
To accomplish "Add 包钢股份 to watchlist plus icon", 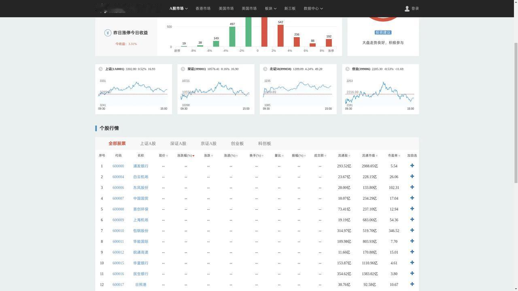I will [x=412, y=230].
